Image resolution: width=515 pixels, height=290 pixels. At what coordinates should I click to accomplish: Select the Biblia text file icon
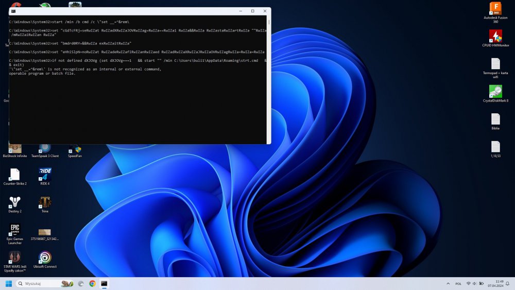(x=495, y=120)
